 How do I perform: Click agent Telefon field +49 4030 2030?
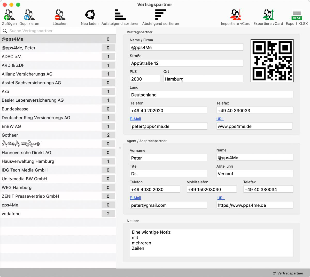(x=155, y=189)
